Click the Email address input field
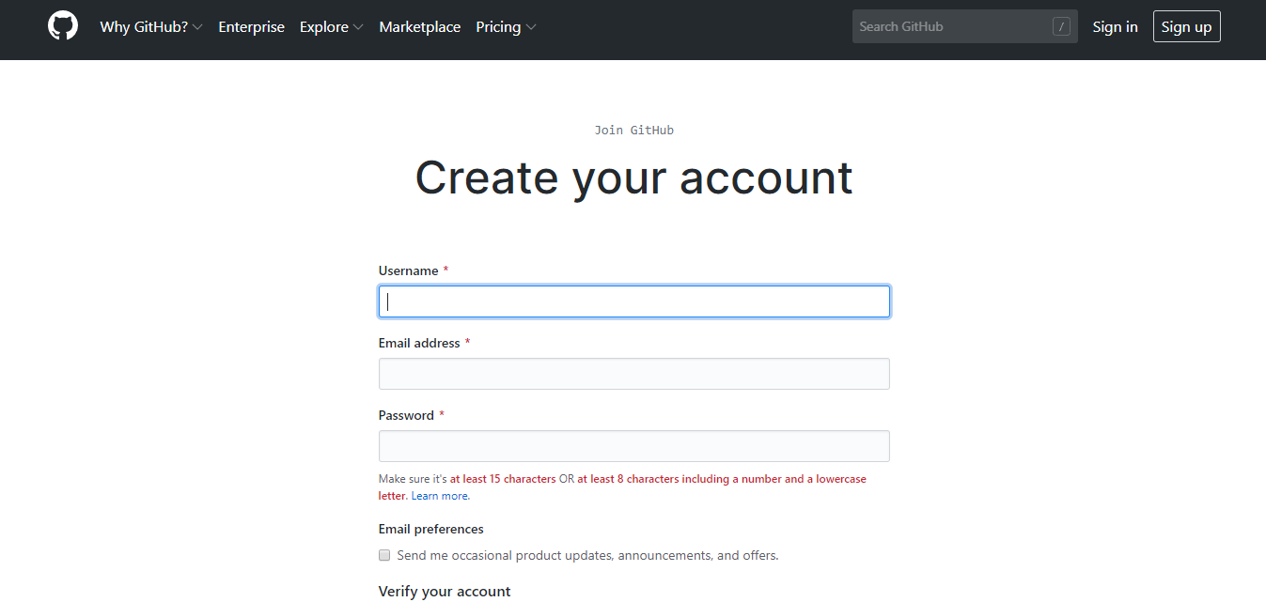The height and width of the screenshot is (602, 1266). point(634,374)
